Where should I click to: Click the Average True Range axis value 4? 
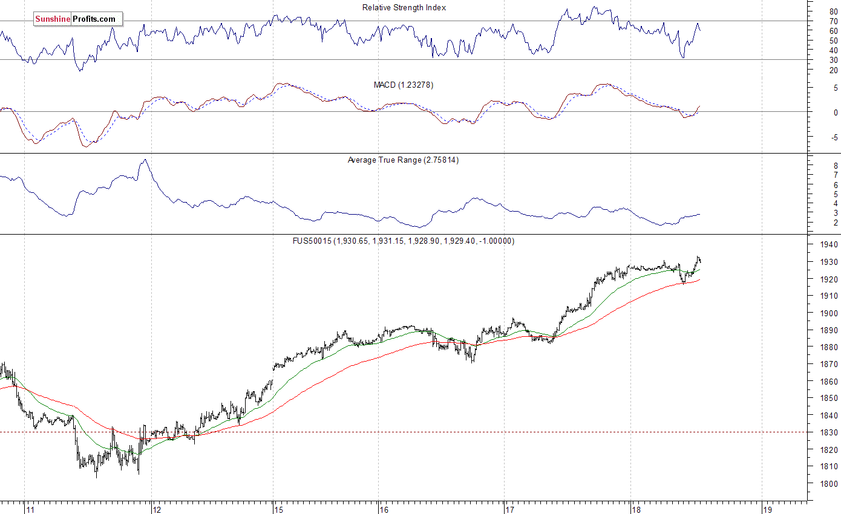(836, 204)
